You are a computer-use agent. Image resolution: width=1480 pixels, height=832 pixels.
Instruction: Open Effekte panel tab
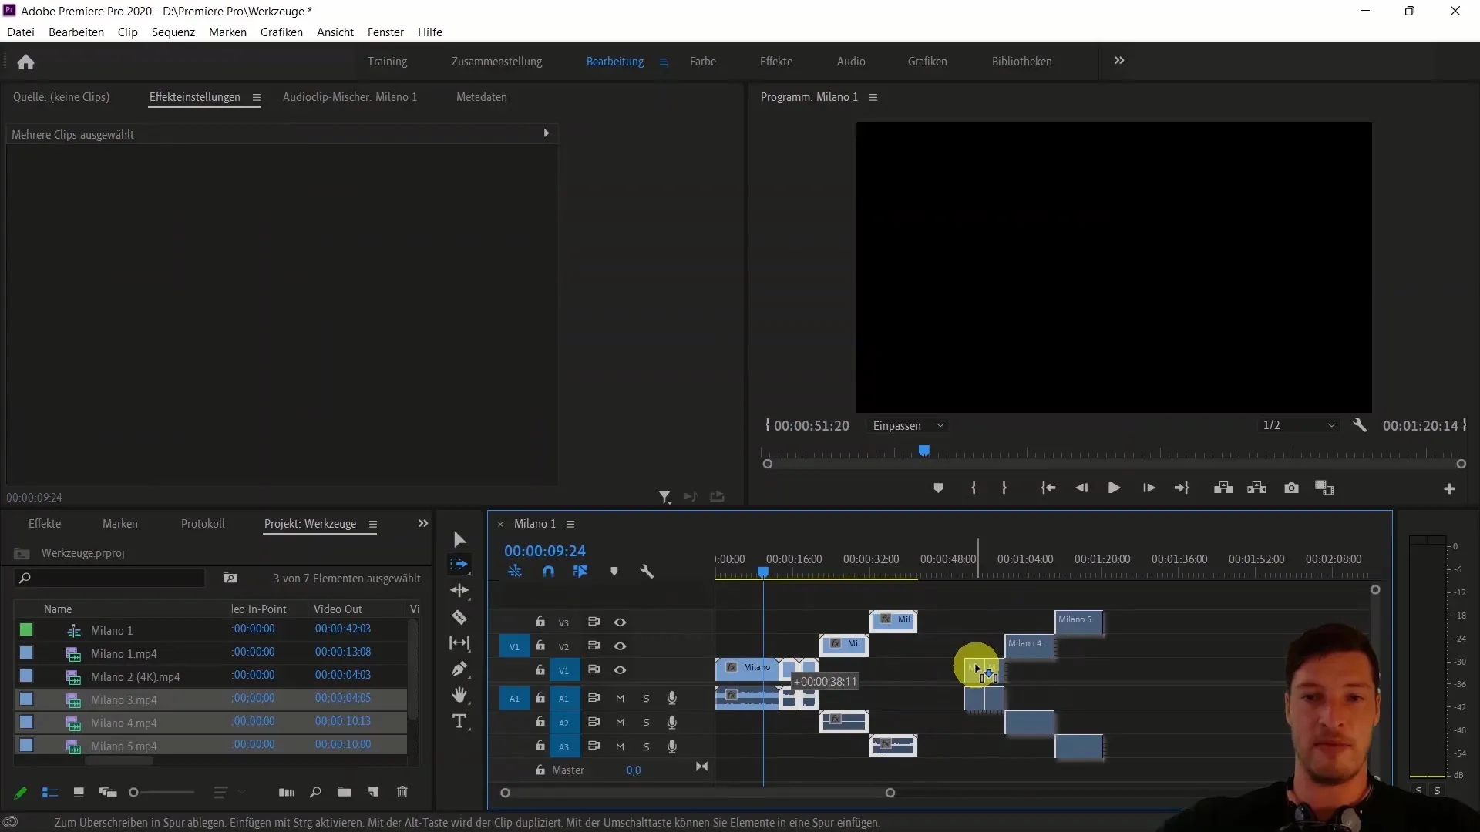tap(45, 524)
